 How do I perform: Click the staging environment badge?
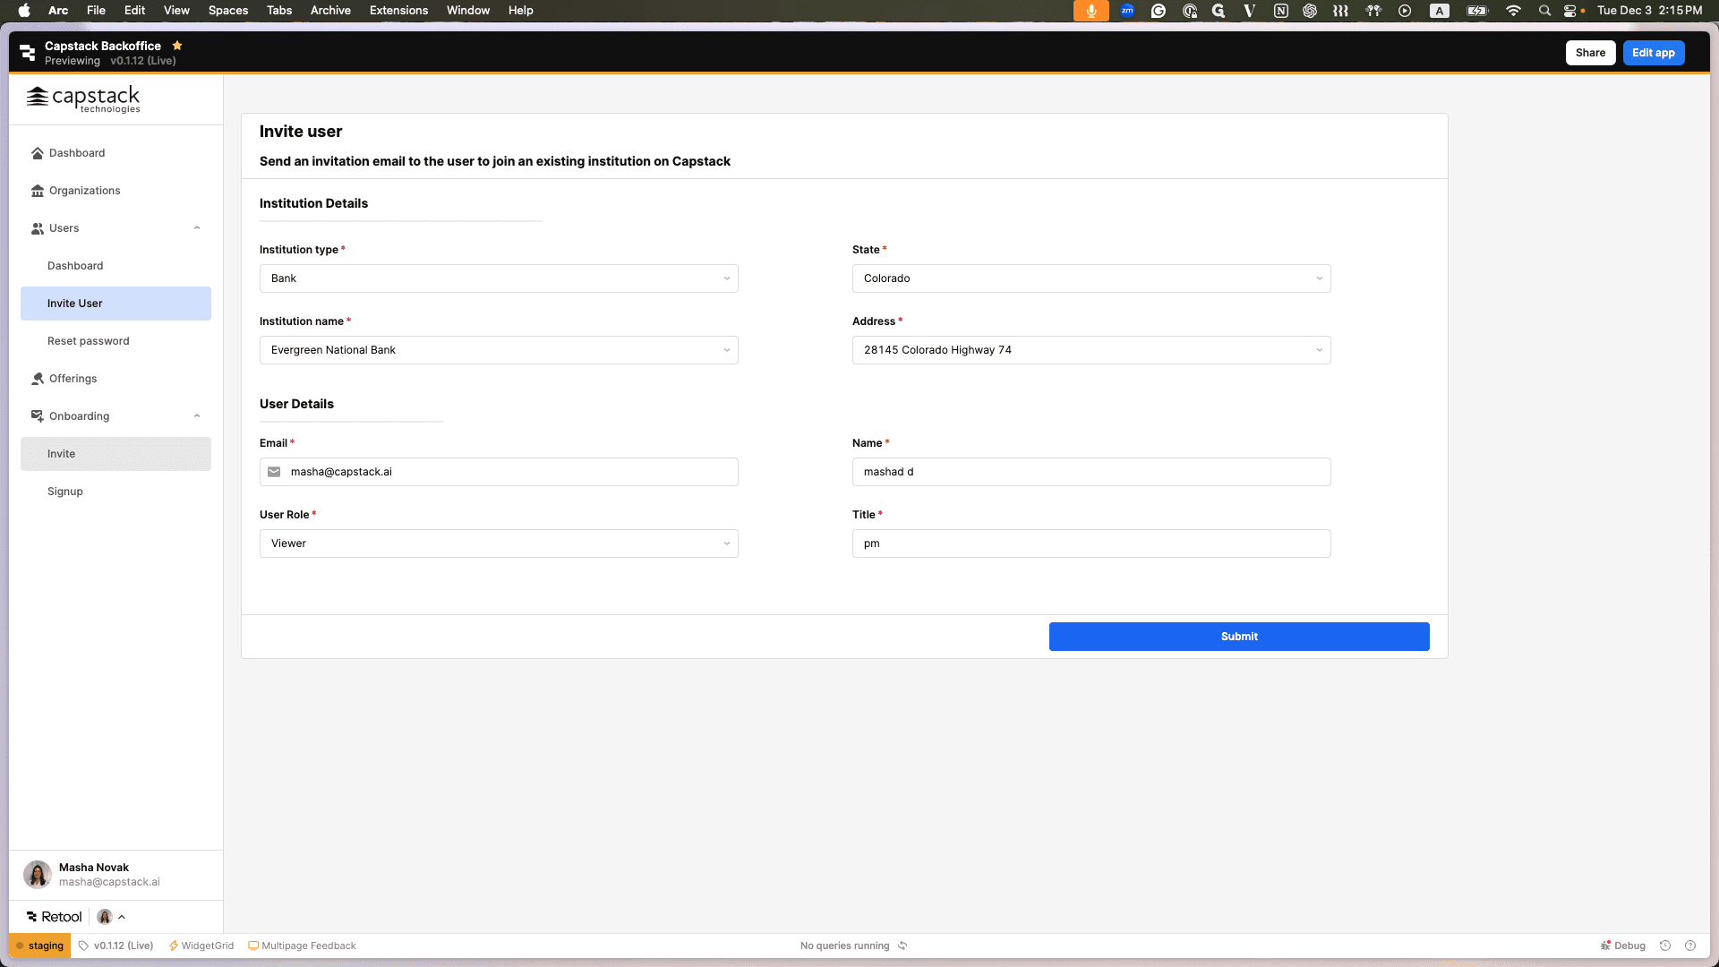(39, 946)
